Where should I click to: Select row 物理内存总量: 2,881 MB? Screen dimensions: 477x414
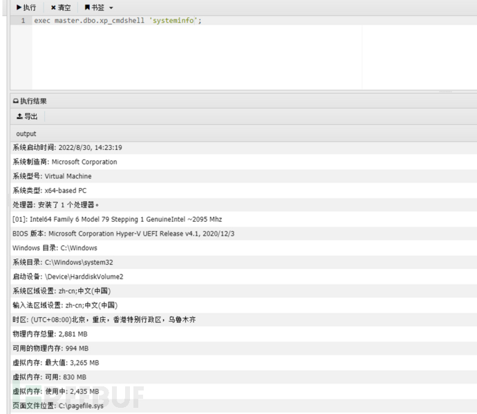pyautogui.click(x=243, y=334)
